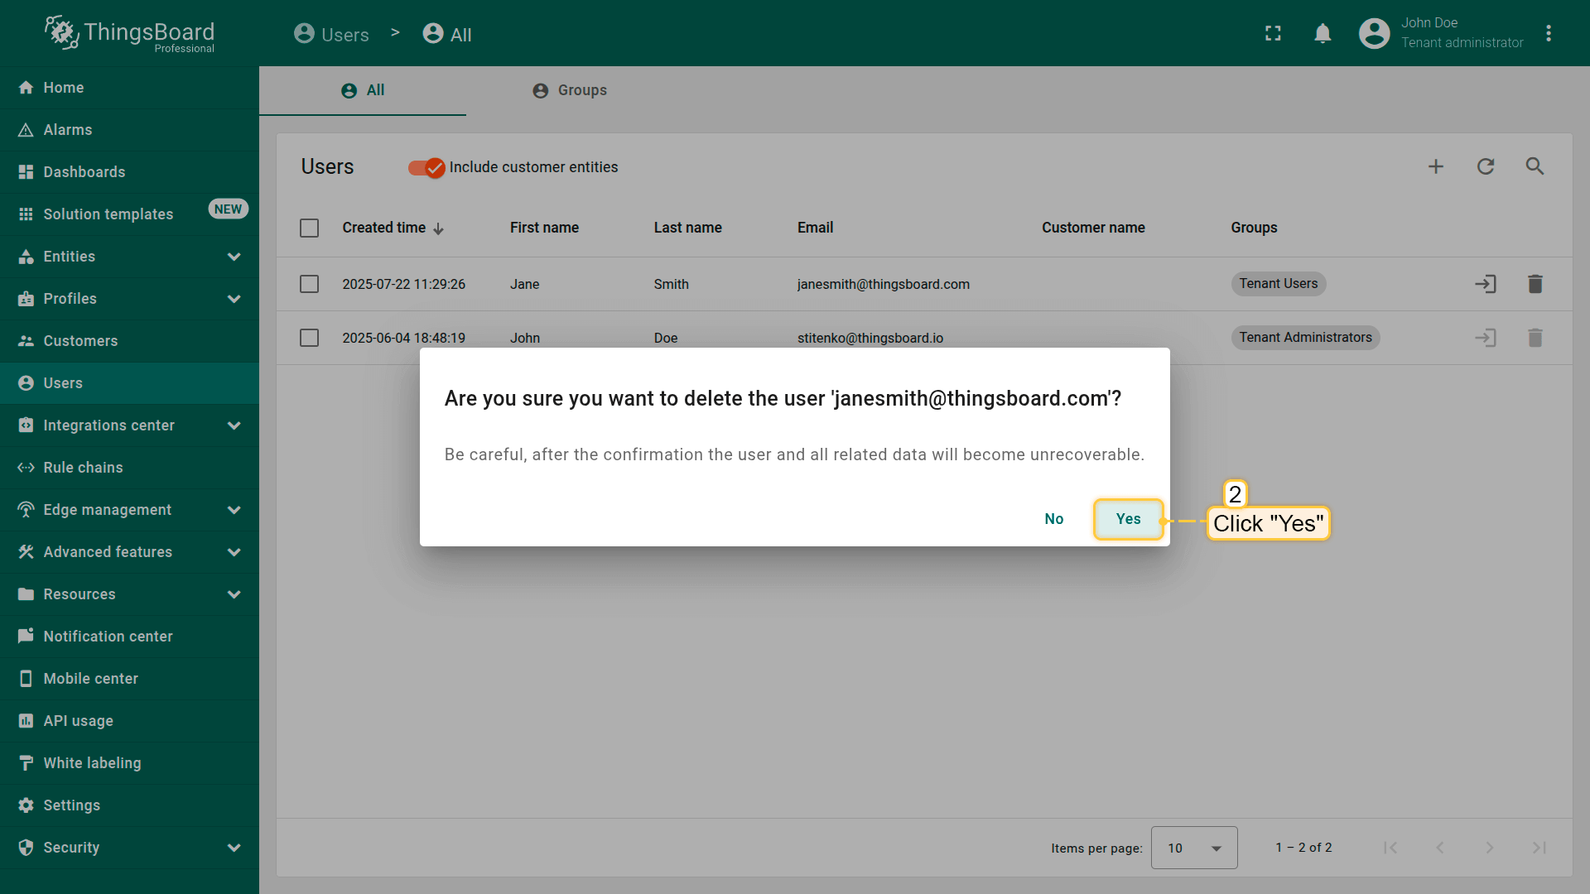
Task: Toggle Include customer entities switch
Action: [x=426, y=167]
